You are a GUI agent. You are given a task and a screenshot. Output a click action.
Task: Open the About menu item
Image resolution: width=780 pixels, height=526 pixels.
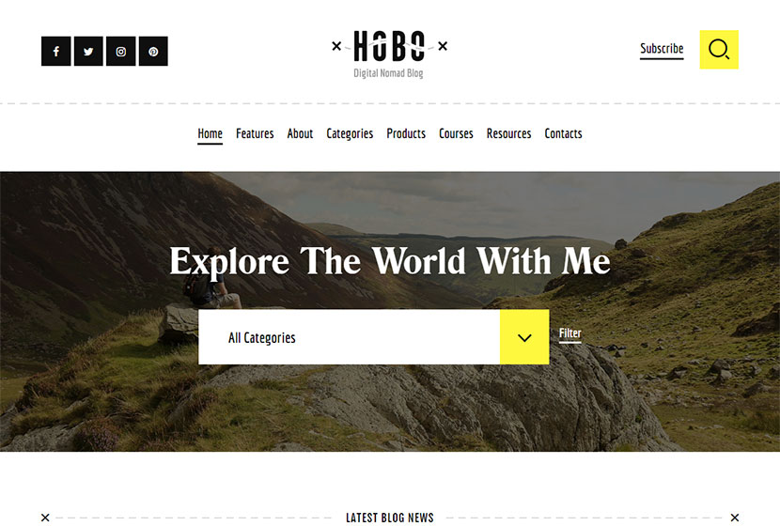(300, 133)
